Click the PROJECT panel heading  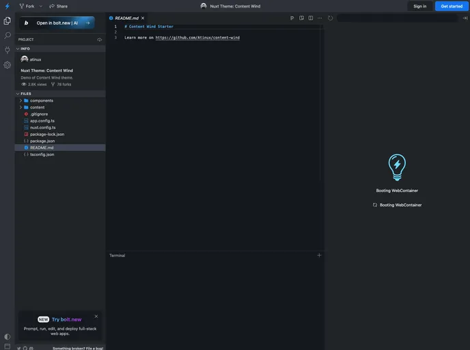(x=26, y=40)
